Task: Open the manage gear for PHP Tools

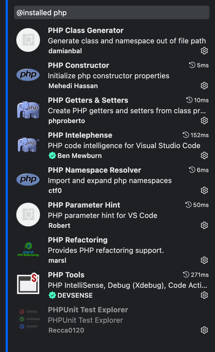Action: (x=204, y=295)
